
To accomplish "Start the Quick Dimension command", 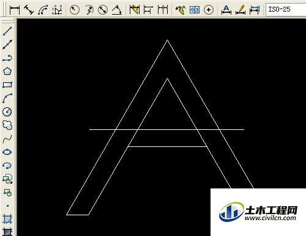I will 135,10.
